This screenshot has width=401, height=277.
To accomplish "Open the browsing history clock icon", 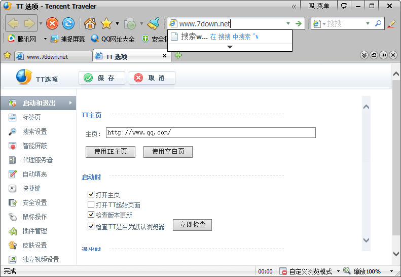I will click(x=130, y=23).
